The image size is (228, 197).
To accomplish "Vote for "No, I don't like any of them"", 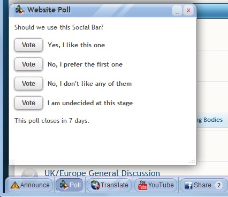I will click(28, 84).
